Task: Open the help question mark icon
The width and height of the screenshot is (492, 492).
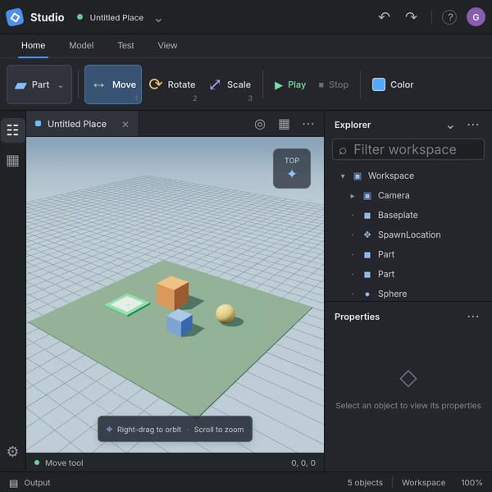Action: (449, 17)
